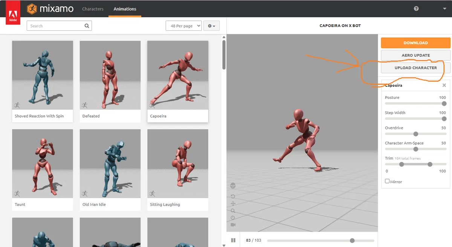Toggle the skeleton view skull icon
The height and width of the screenshot is (247, 452).
click(233, 185)
